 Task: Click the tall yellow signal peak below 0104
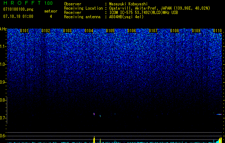coord(94,139)
